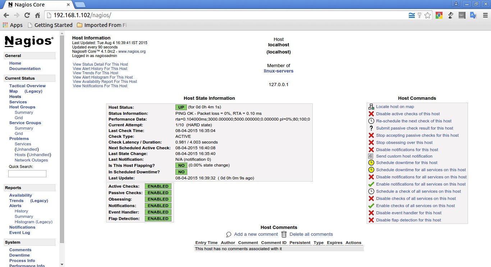Open the linux-servers host group link

pyautogui.click(x=279, y=71)
